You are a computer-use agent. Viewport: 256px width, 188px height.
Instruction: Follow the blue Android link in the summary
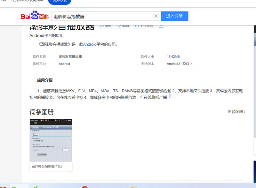tap(90, 44)
